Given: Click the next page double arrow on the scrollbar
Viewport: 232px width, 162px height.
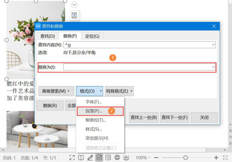Looking at the screenshot, I should tap(230, 143).
